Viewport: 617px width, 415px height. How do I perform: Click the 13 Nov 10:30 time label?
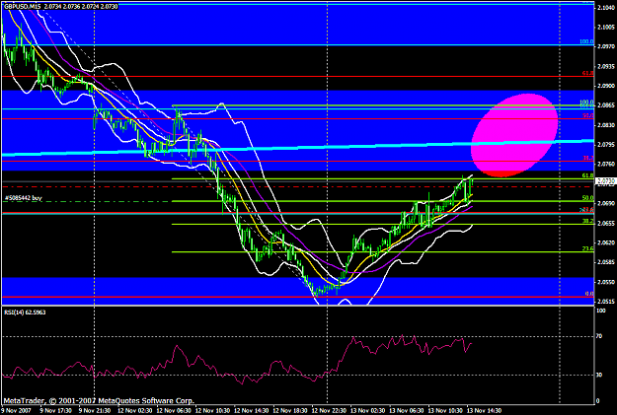(446, 411)
